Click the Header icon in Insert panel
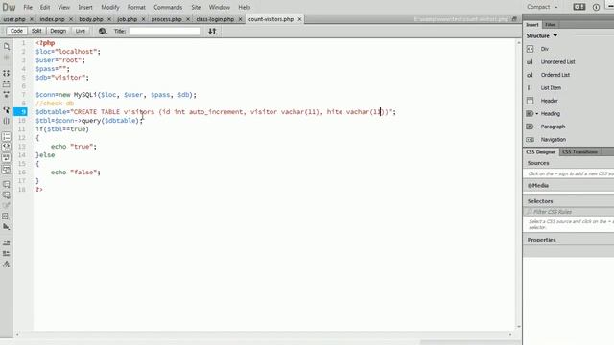The image size is (614, 345). [x=530, y=101]
